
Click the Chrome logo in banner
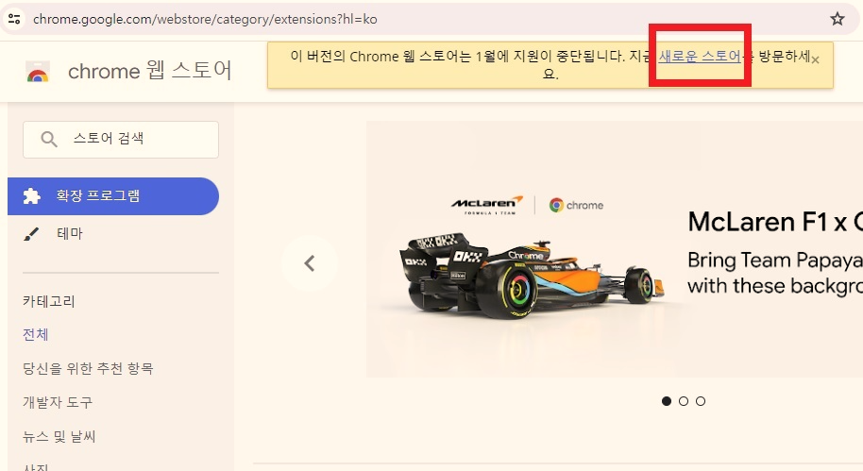[576, 205]
